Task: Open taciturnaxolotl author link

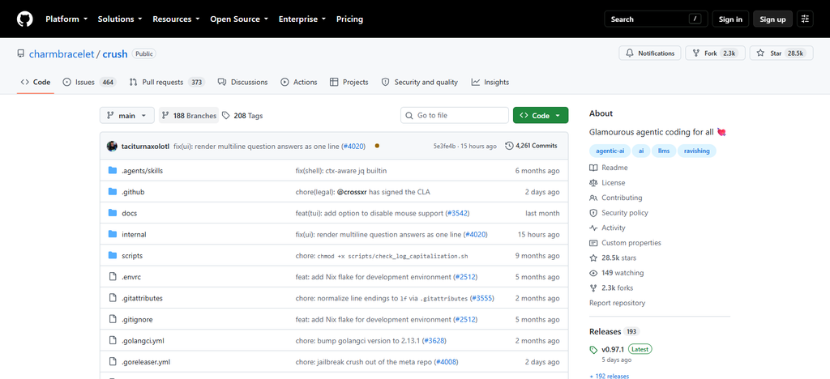Action: click(x=145, y=146)
